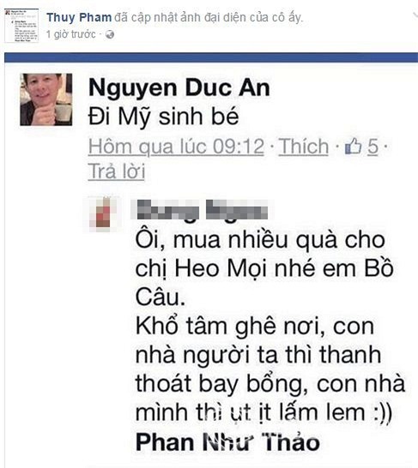
Task: Click 'đã cập nhật ảnh đại diện' story text
Action: click(209, 17)
